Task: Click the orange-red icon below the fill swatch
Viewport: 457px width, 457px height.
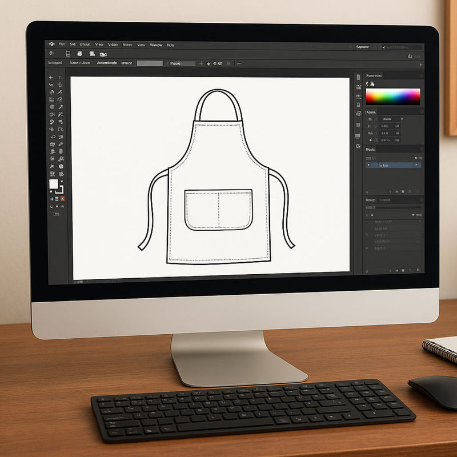Action: (62, 198)
